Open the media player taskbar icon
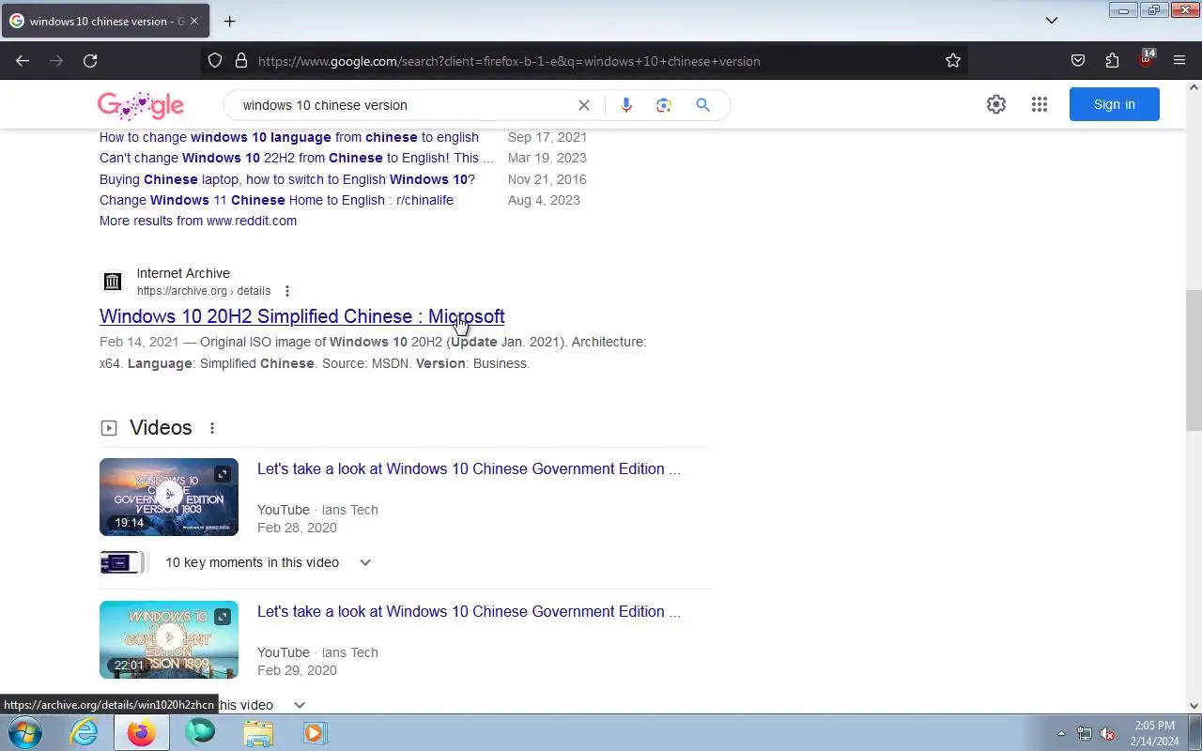 click(315, 732)
